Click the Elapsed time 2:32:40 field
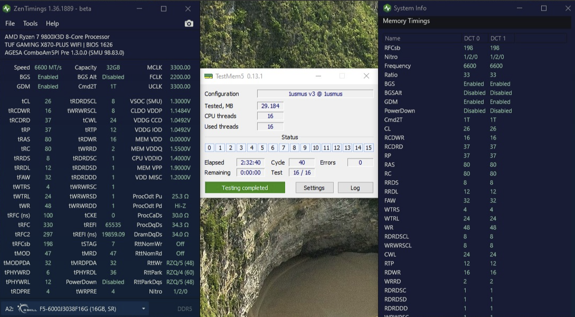Screen dimensions: 575x317 [x=250, y=163]
